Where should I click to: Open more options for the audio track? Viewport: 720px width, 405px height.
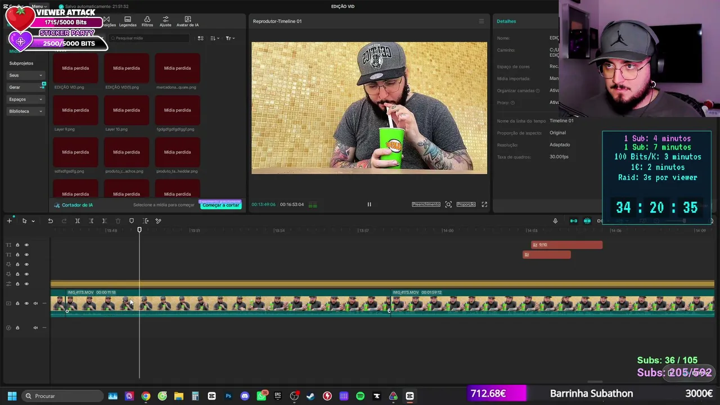pos(44,328)
